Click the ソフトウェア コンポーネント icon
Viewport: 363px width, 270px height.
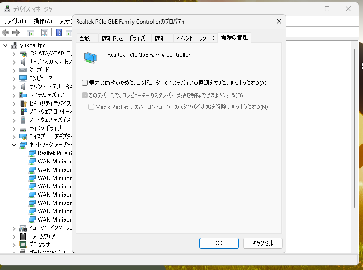click(x=24, y=112)
